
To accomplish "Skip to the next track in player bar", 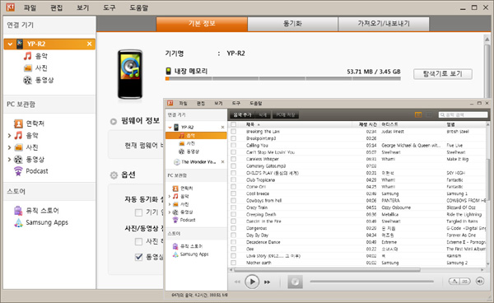I will [267, 282].
